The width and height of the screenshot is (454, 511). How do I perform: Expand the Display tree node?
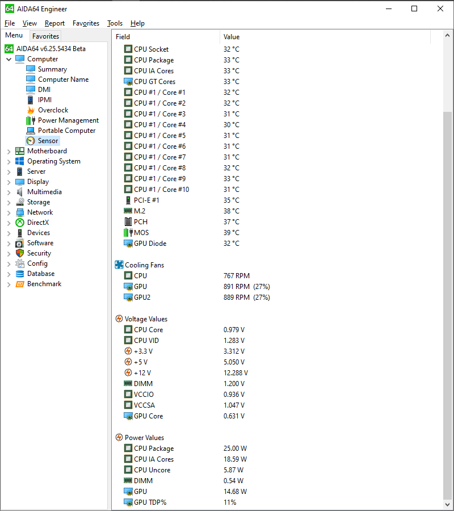(9, 182)
